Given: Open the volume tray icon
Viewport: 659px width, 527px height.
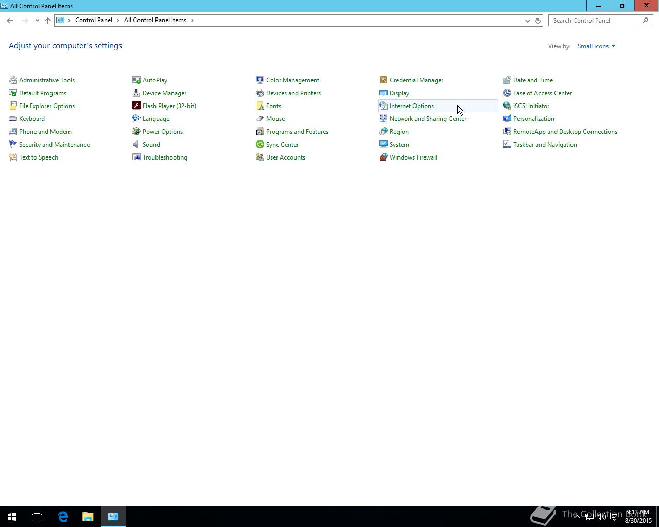Looking at the screenshot, I should (601, 517).
